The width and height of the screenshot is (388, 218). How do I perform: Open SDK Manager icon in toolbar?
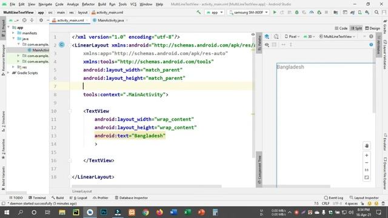pos(367,12)
